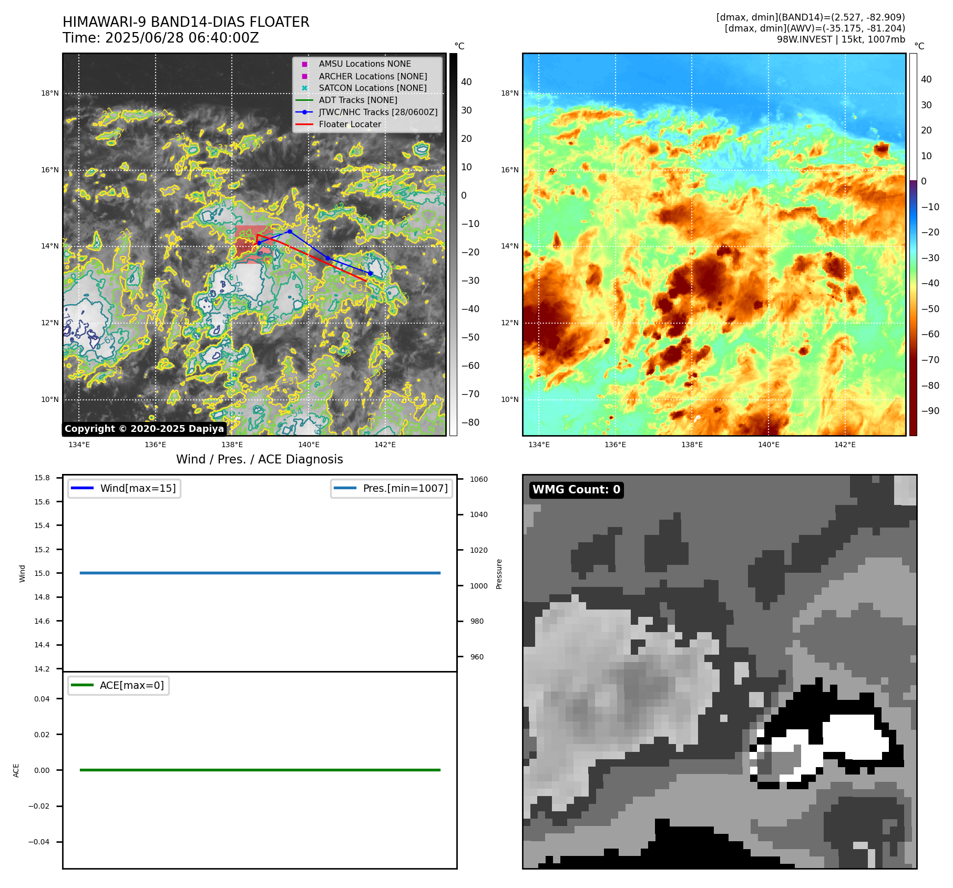
Task: Click the red Floater Locater legend line
Action: [x=304, y=125]
